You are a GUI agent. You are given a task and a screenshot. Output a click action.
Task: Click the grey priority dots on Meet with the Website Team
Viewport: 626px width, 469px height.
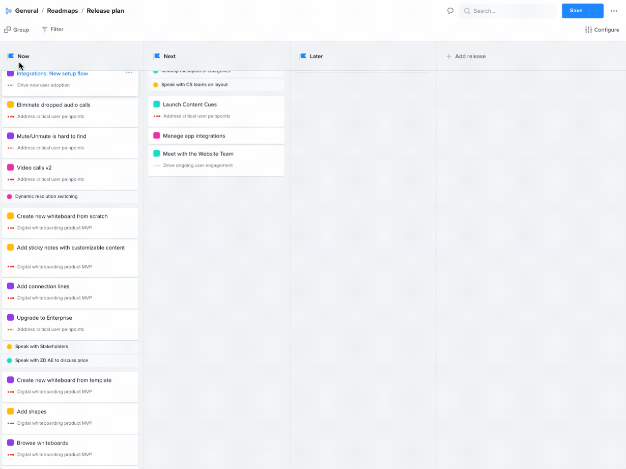[x=157, y=165]
